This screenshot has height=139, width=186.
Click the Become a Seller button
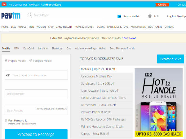tap(170, 59)
